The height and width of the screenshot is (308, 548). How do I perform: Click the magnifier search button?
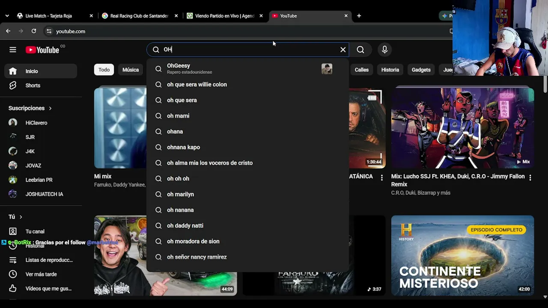[x=360, y=50]
